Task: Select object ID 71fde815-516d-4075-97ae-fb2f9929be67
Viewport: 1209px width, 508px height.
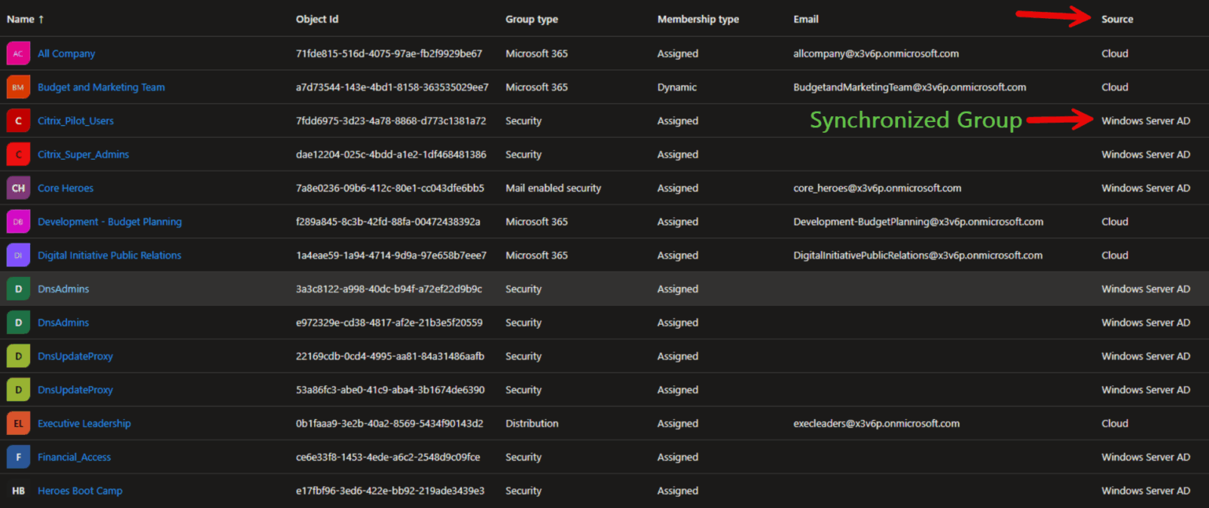Action: pos(389,53)
